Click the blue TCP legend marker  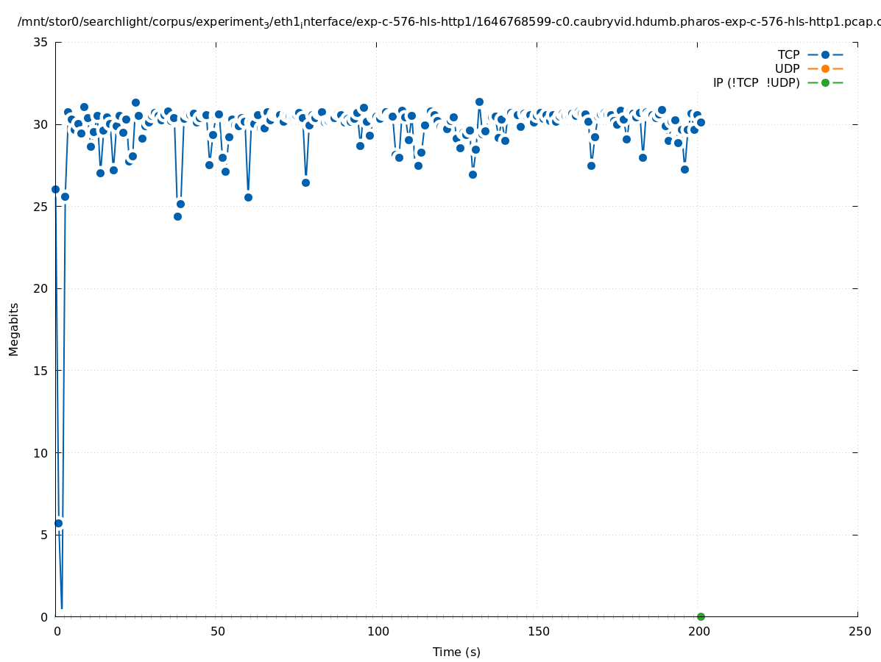(825, 55)
